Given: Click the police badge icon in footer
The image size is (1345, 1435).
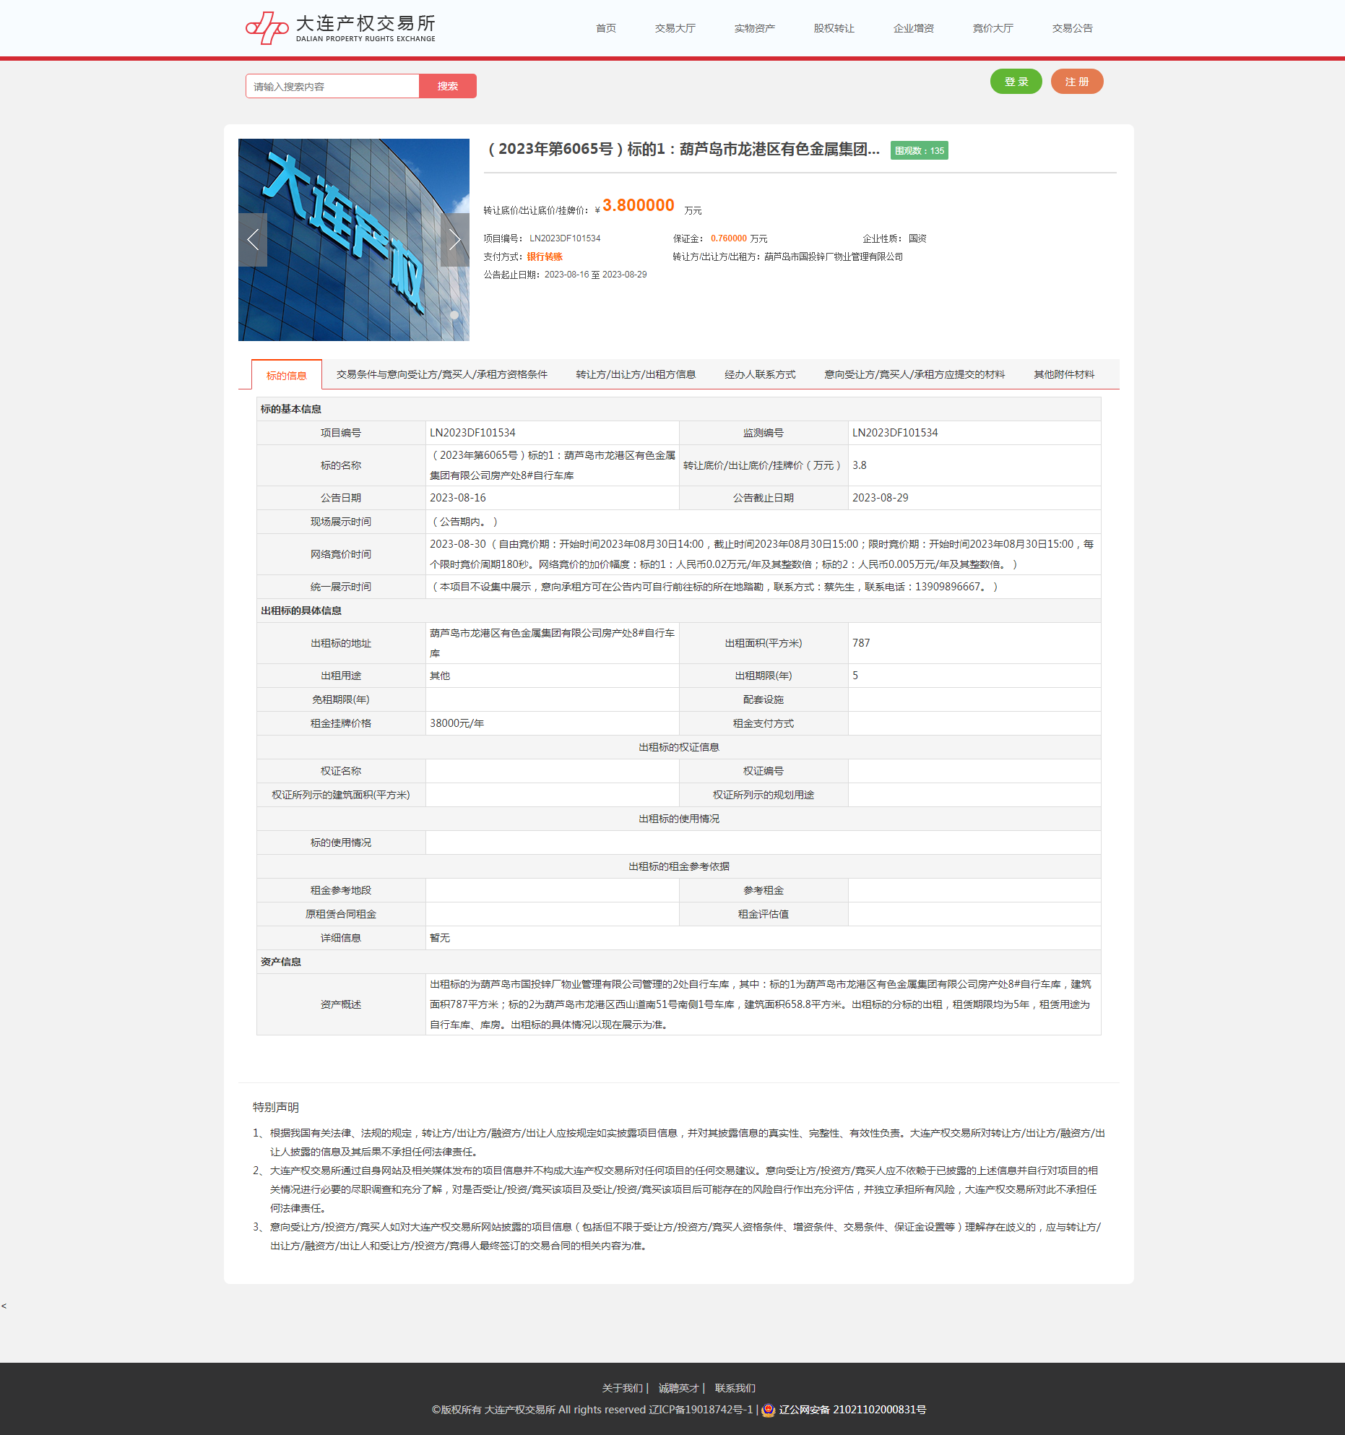Looking at the screenshot, I should (x=769, y=1410).
